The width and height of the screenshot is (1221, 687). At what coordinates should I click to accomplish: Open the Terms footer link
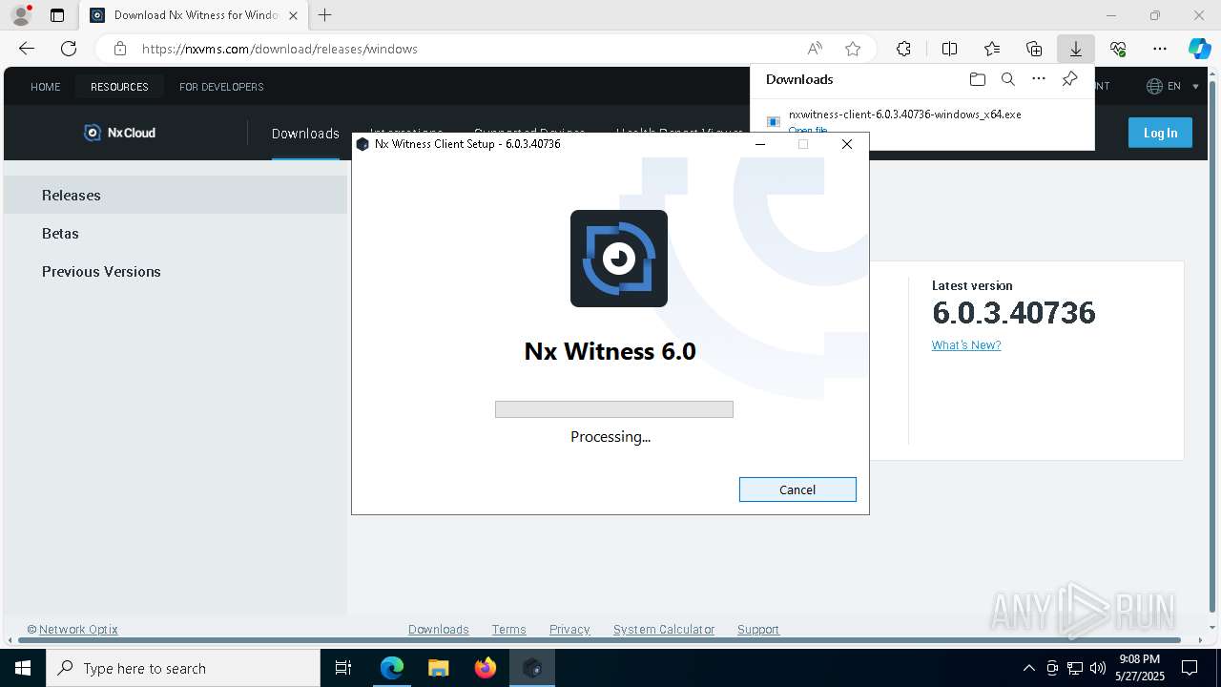(509, 630)
